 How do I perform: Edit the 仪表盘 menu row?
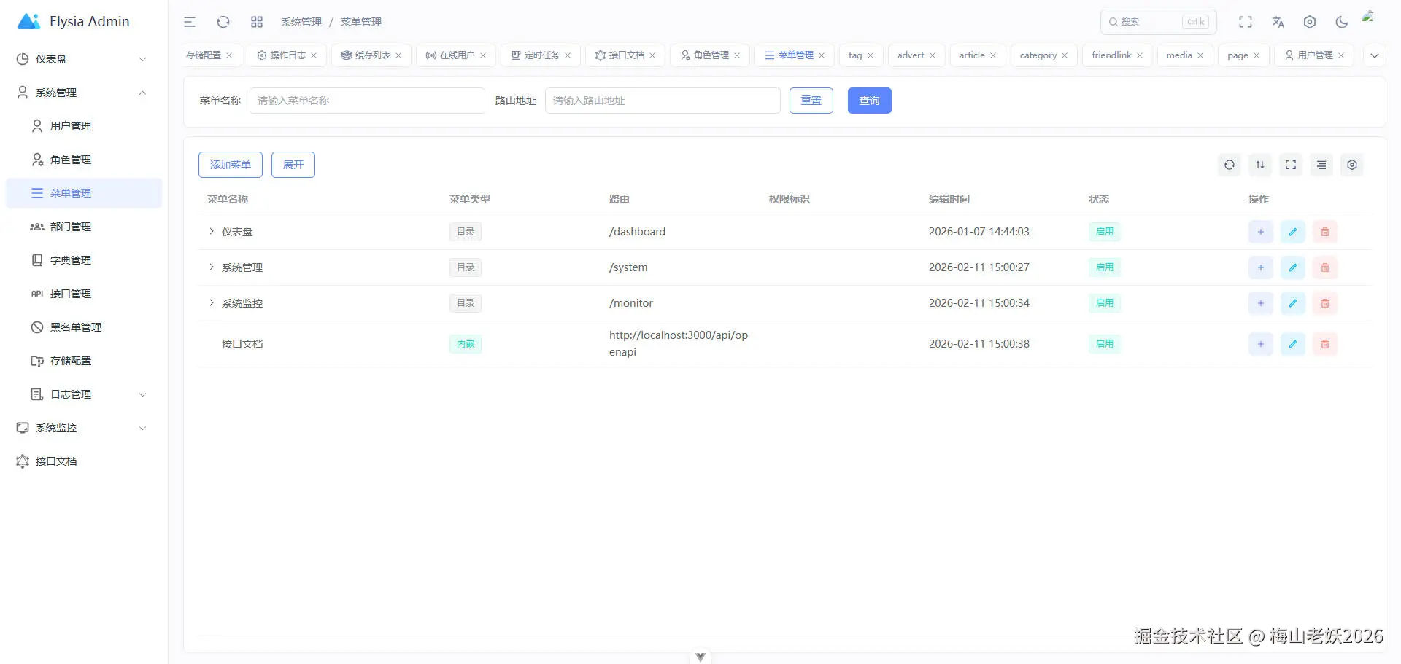tap(1293, 232)
